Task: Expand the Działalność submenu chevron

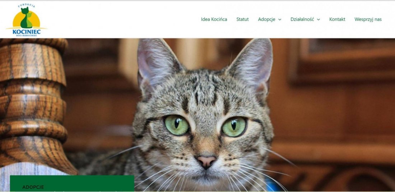Action: pos(319,20)
